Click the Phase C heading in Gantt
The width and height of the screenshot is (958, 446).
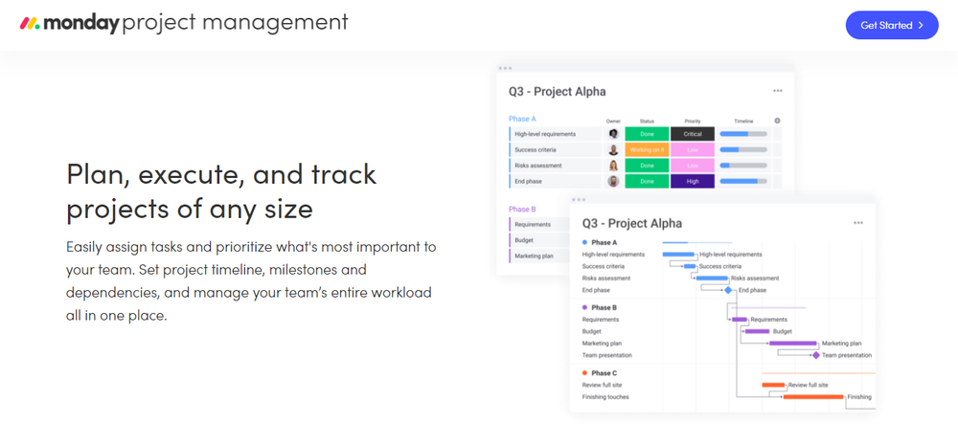coord(604,373)
